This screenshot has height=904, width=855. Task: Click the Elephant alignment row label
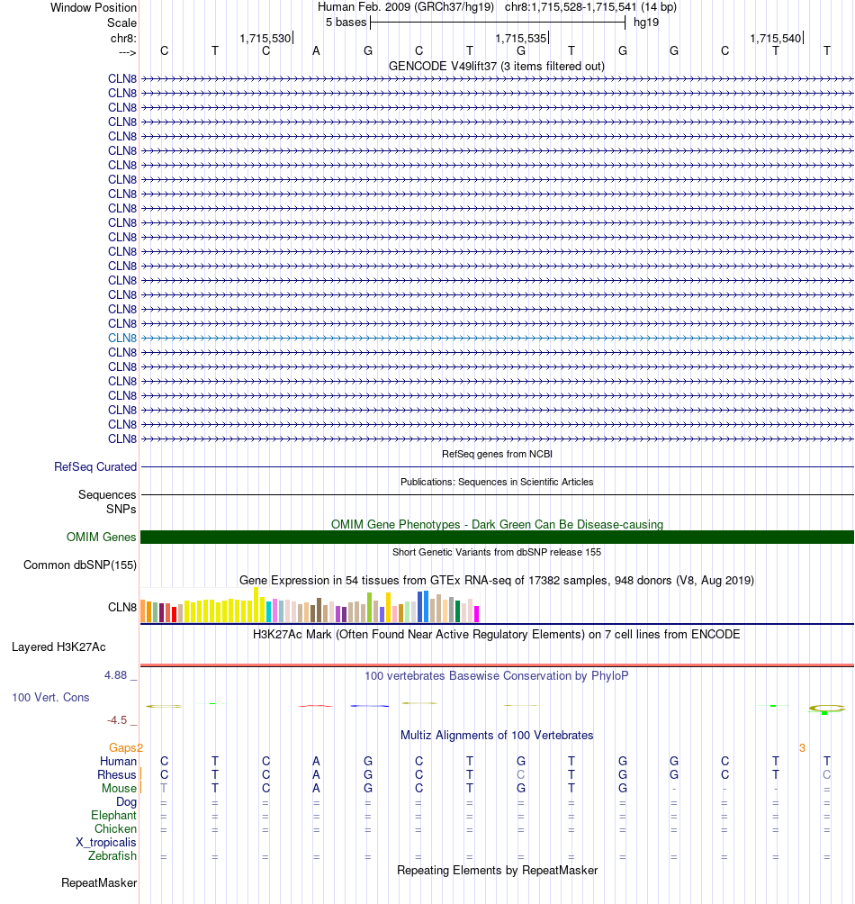click(113, 815)
